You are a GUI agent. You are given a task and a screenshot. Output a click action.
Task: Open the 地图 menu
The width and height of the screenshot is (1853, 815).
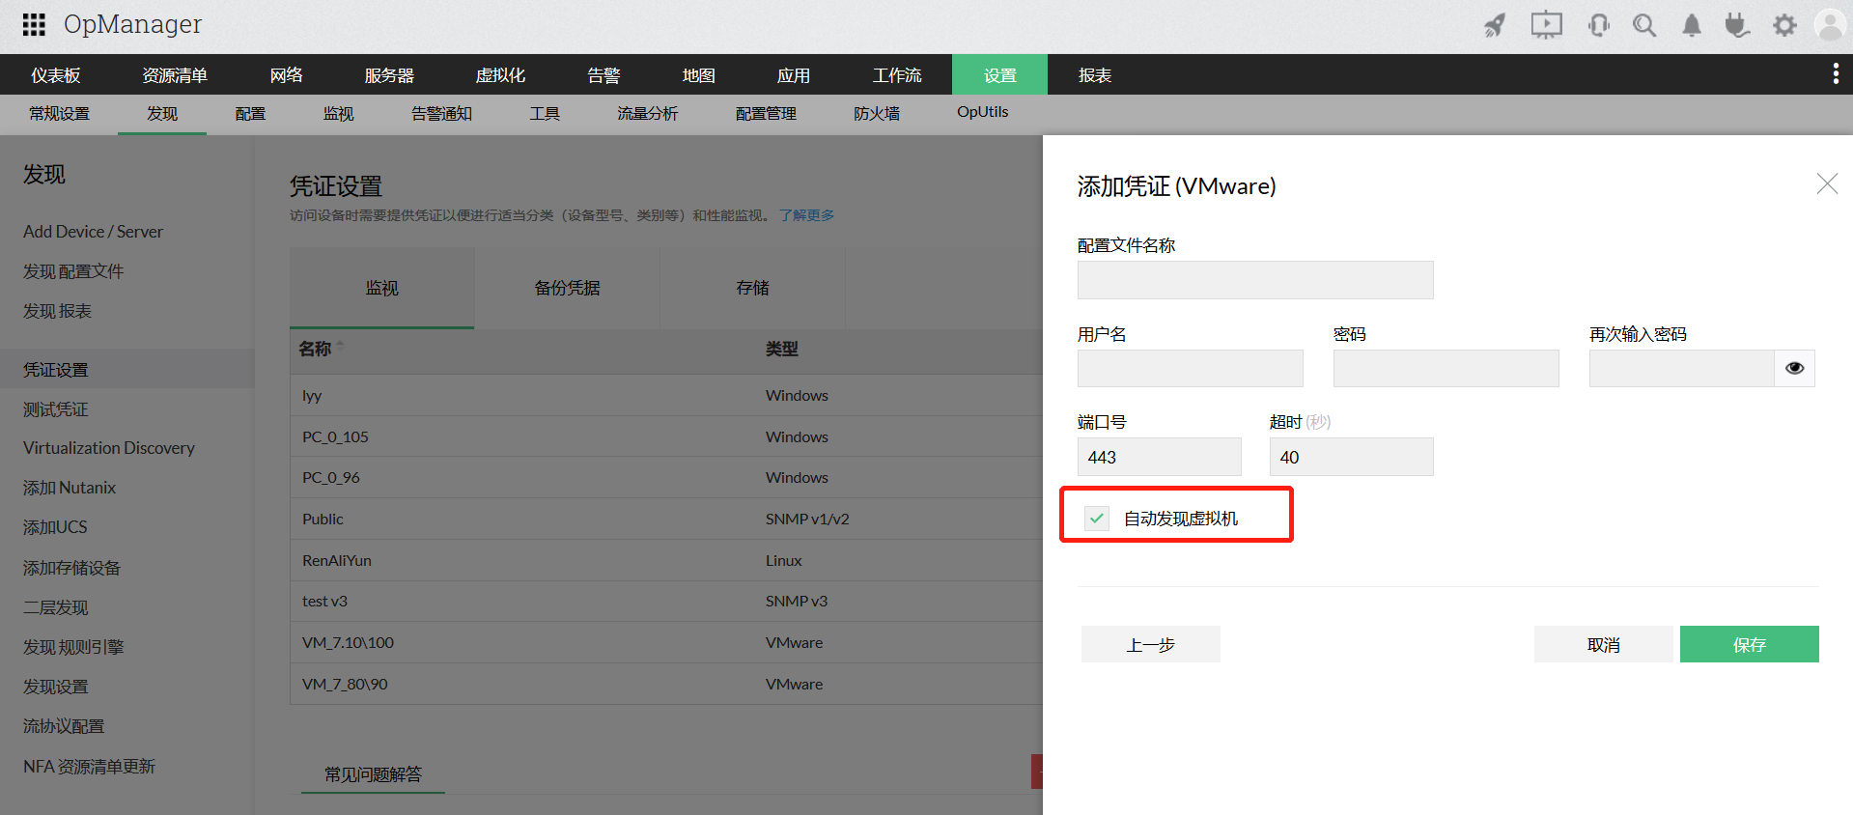698,75
